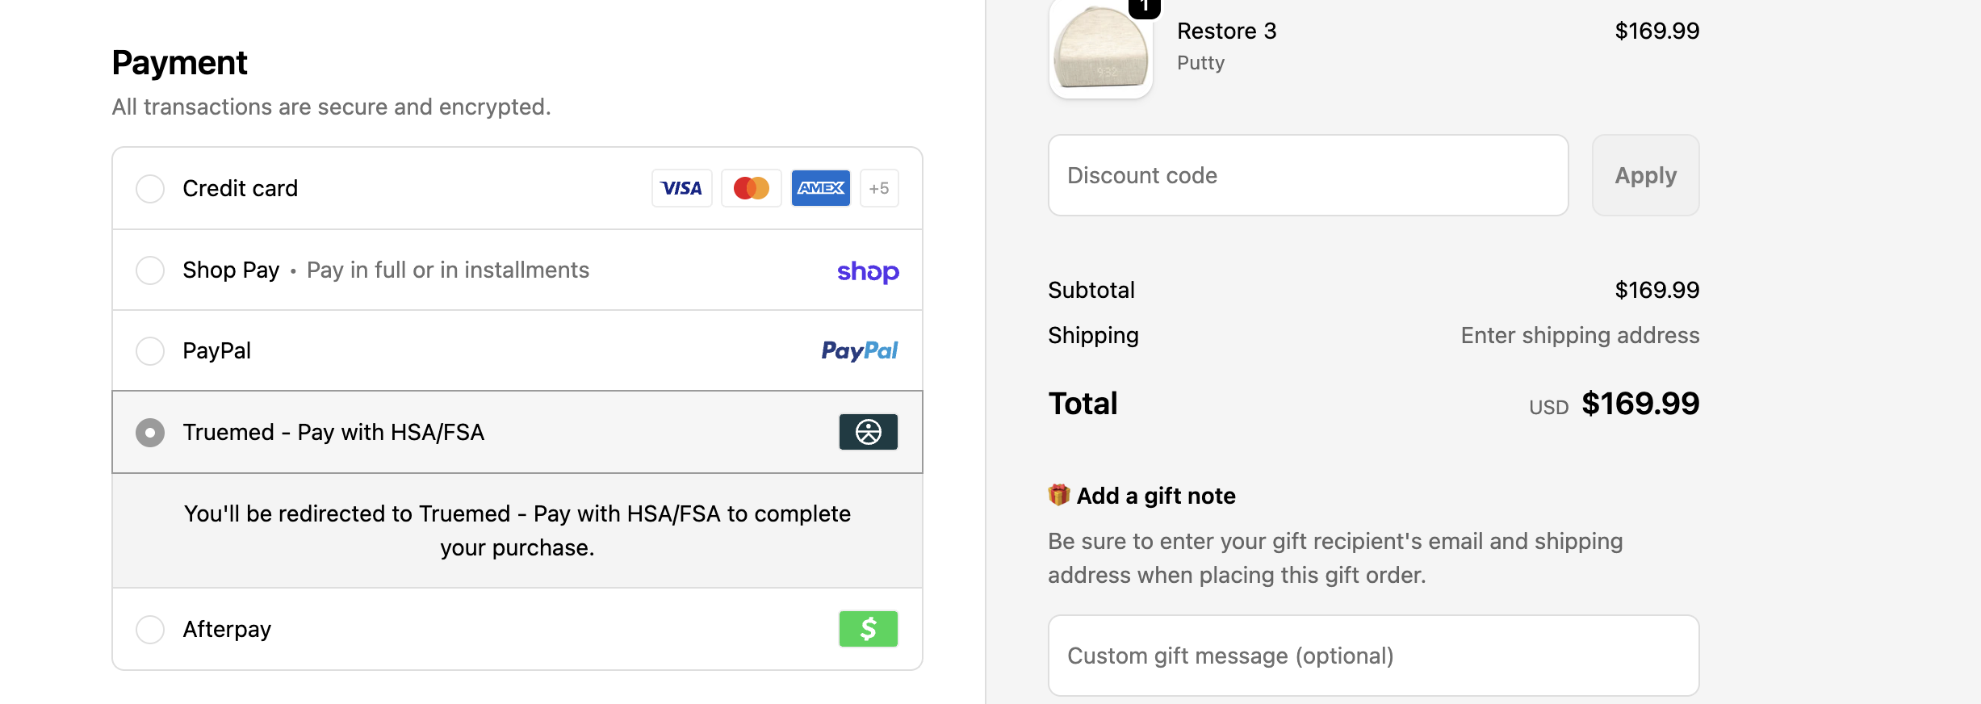The image size is (1981, 704).
Task: Click the Visa card icon
Action: [x=681, y=188]
